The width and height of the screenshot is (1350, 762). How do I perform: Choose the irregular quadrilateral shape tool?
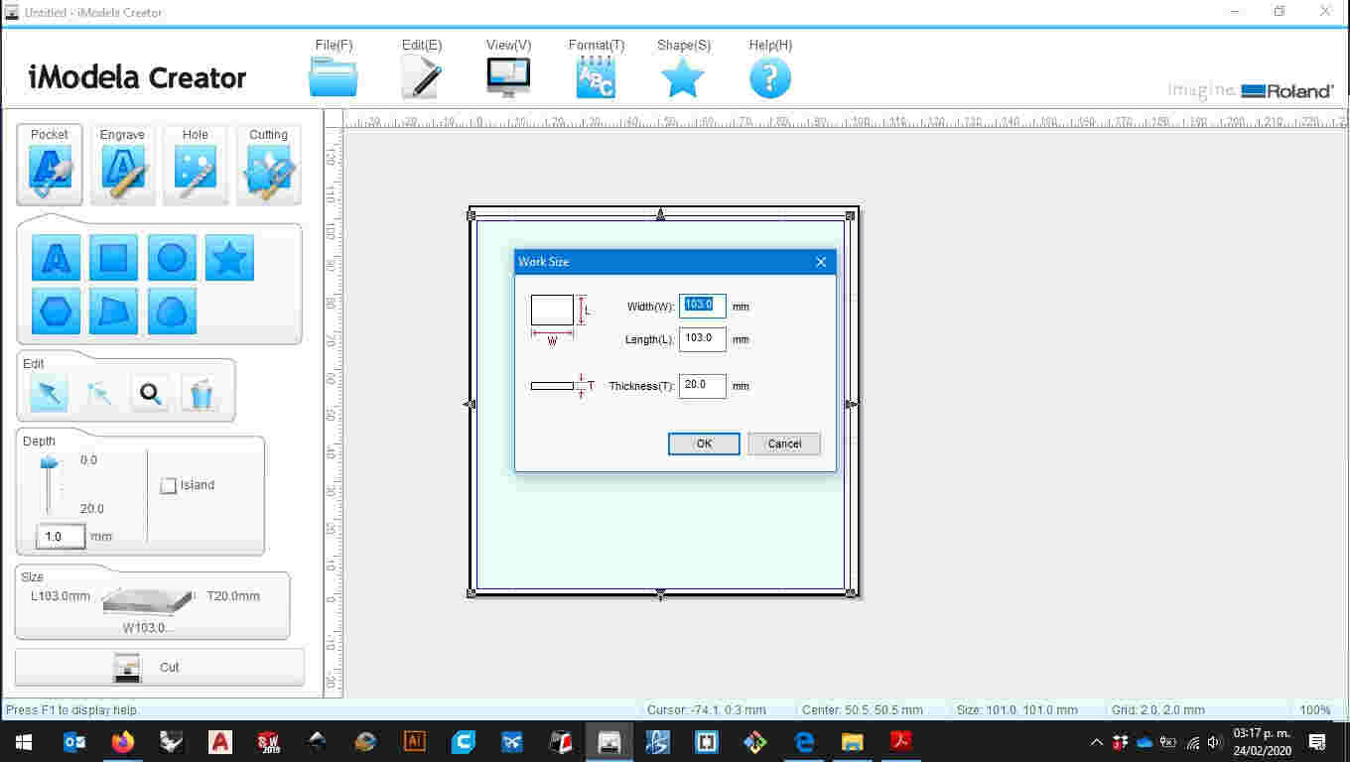[114, 312]
